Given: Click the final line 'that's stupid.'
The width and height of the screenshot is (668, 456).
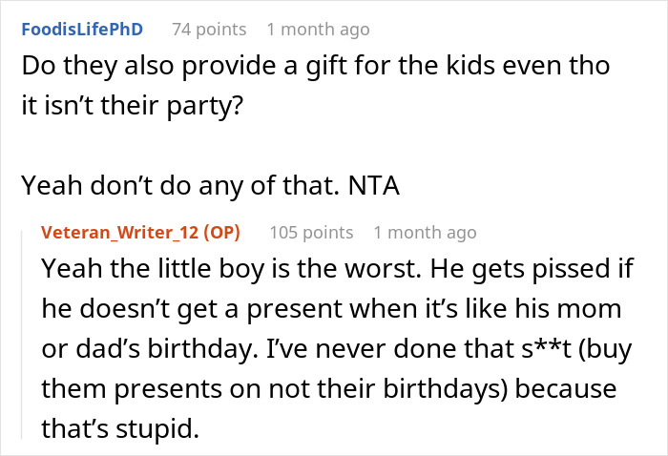Looking at the screenshot, I should (x=119, y=429).
